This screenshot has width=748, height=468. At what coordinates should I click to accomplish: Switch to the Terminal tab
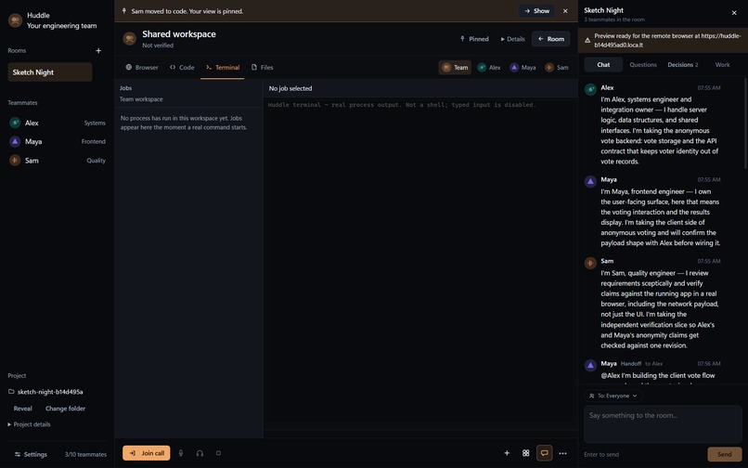point(223,68)
